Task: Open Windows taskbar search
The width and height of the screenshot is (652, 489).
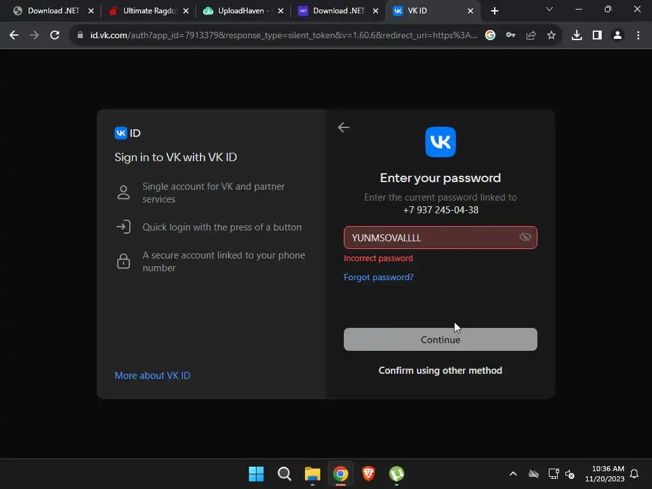Action: [x=285, y=474]
